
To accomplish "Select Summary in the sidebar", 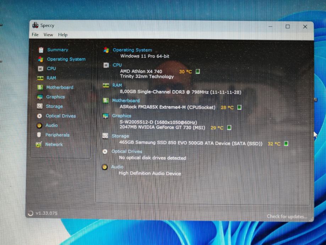I will 58,50.
